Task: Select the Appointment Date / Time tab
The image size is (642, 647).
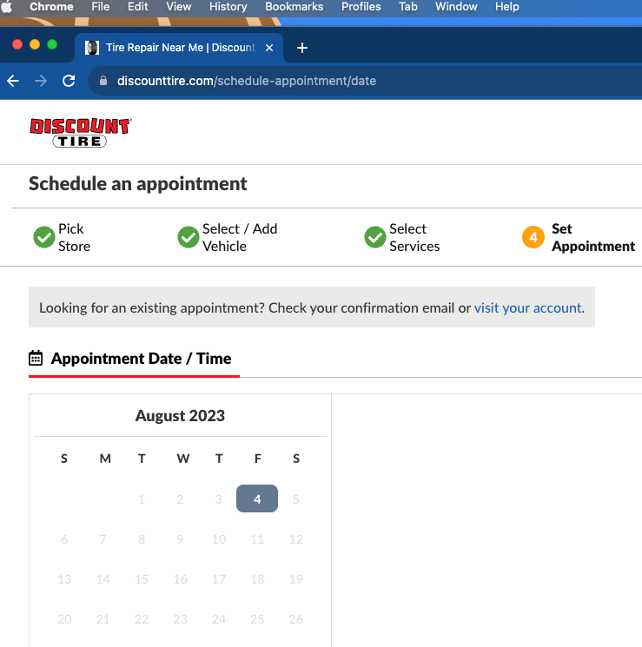Action: tap(134, 359)
